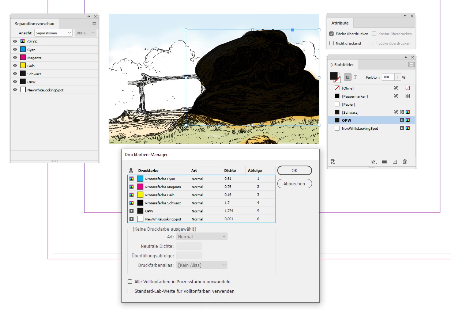451x310 pixels.
Task: Toggle the eye icon for Schwarz separation
Action: (x=15, y=74)
